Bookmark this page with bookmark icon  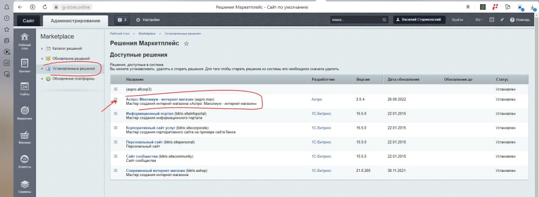click(468, 7)
